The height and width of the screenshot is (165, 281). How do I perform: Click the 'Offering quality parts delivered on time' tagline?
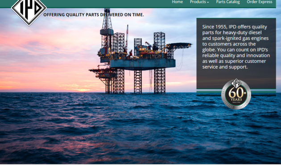94,15
